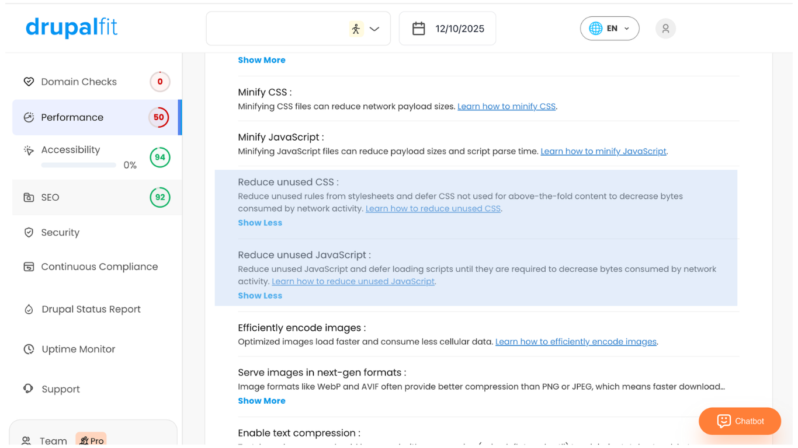The height and width of the screenshot is (448, 798).
Task: Follow Learn how to reduce unused JavaScript
Action: coord(353,281)
